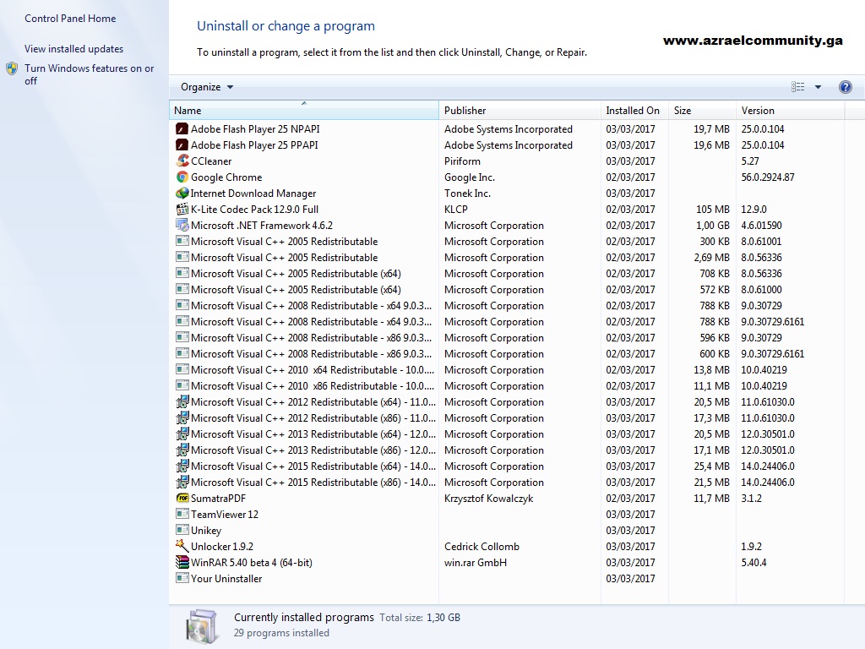Open the Control Panel Home link
The height and width of the screenshot is (649, 865).
(70, 19)
